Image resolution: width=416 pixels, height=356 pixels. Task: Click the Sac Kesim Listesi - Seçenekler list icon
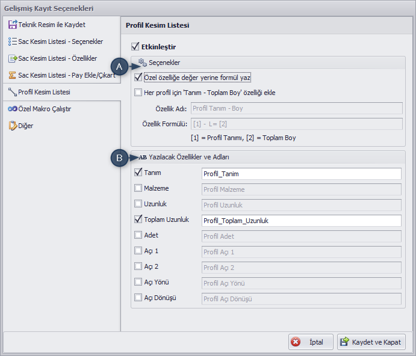point(13,41)
